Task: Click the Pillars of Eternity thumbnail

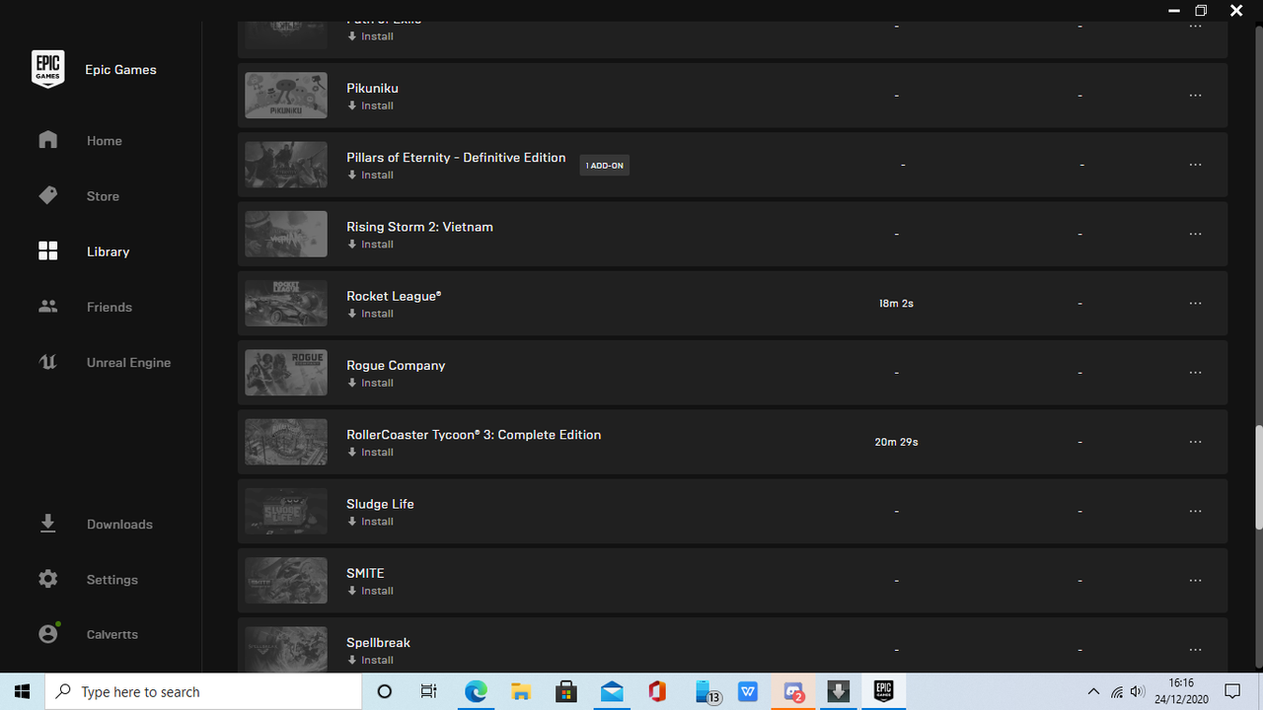Action: pyautogui.click(x=286, y=165)
